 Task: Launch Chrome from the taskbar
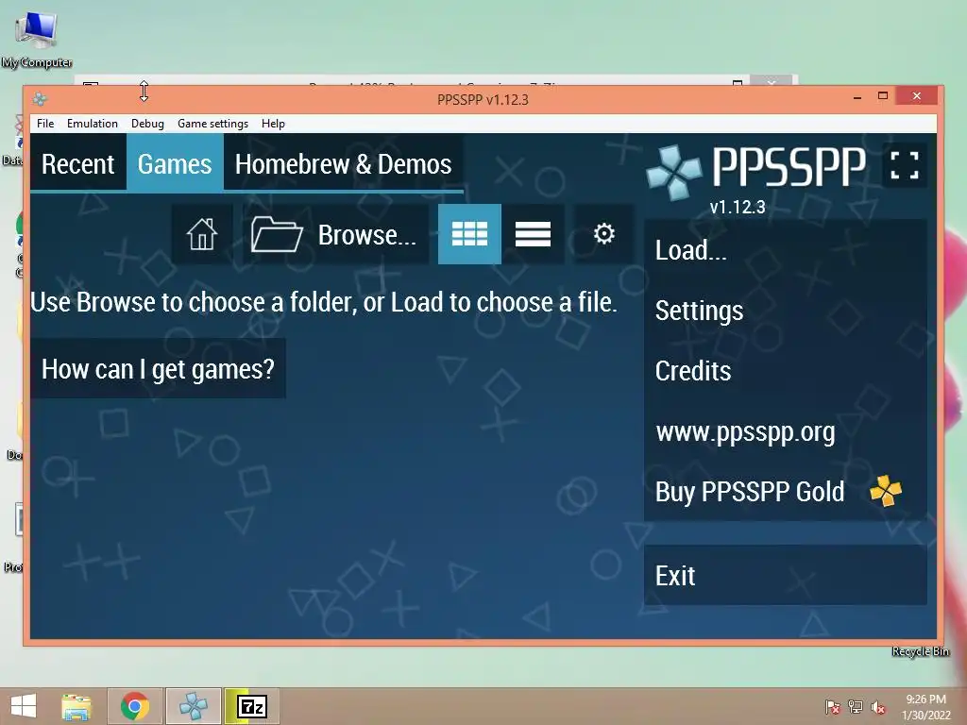point(135,706)
